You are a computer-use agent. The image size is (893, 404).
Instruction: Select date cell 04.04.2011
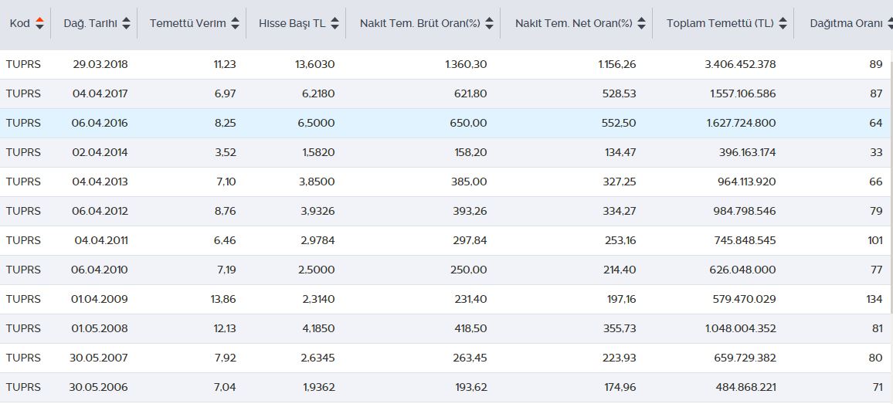coord(101,240)
